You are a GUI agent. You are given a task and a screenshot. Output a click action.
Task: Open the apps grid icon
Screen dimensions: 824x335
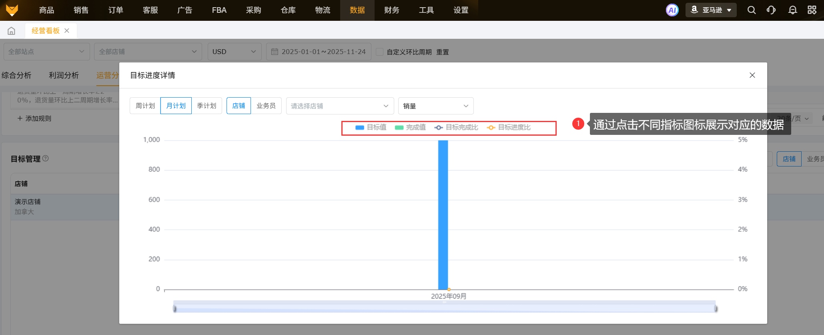coord(812,10)
